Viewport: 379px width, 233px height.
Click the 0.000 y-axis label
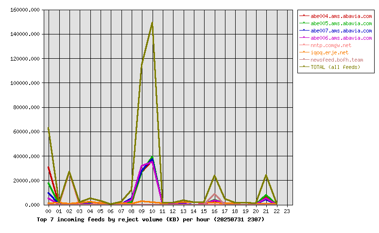pos(32,205)
